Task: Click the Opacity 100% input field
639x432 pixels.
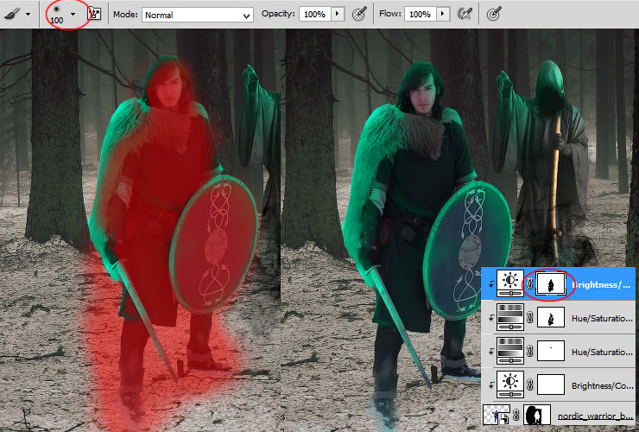Action: (314, 14)
